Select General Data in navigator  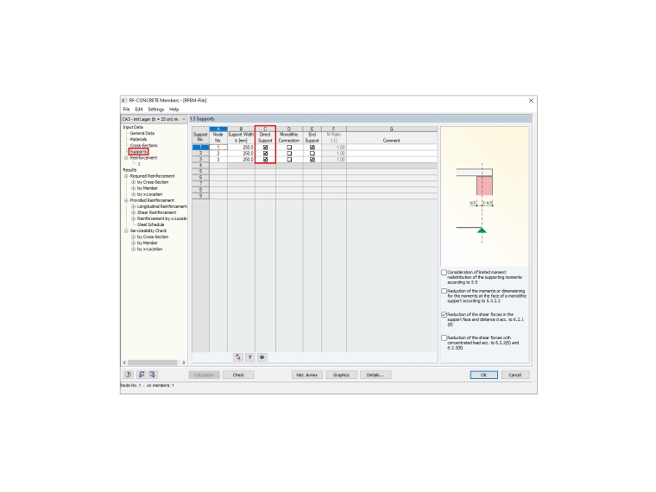coord(142,133)
